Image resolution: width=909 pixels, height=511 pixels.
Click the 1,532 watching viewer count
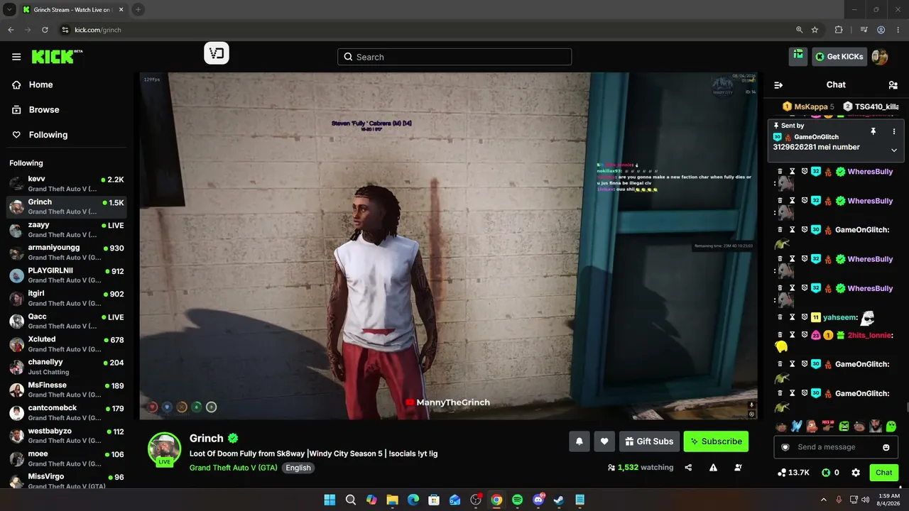(x=641, y=468)
